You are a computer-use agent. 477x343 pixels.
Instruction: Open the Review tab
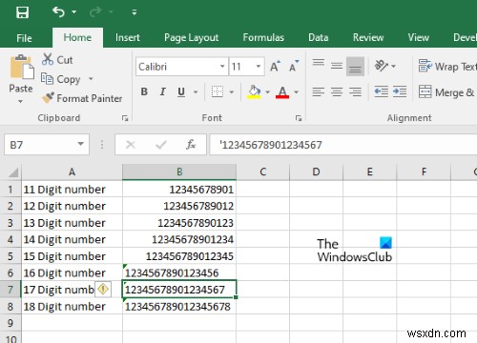pos(368,37)
